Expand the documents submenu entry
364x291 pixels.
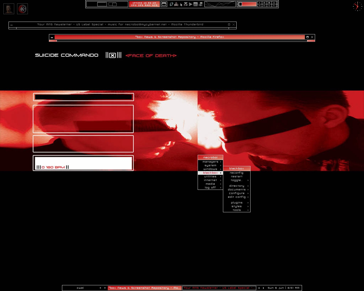tap(237, 190)
